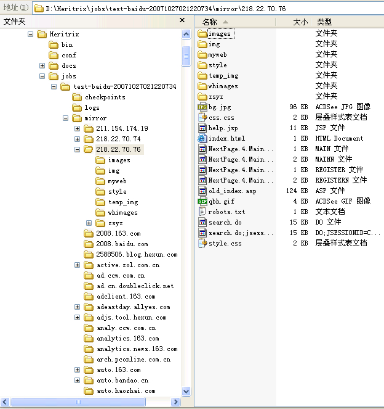Expand the 211.154.174.19 tree node
This screenshot has height=409, width=384.
(78, 128)
